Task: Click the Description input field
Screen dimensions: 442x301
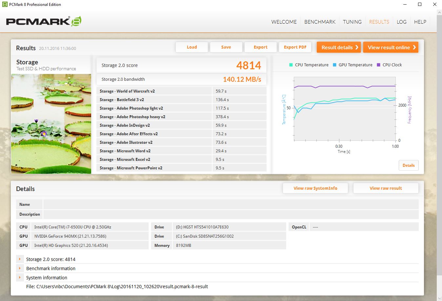Action: [x=231, y=214]
